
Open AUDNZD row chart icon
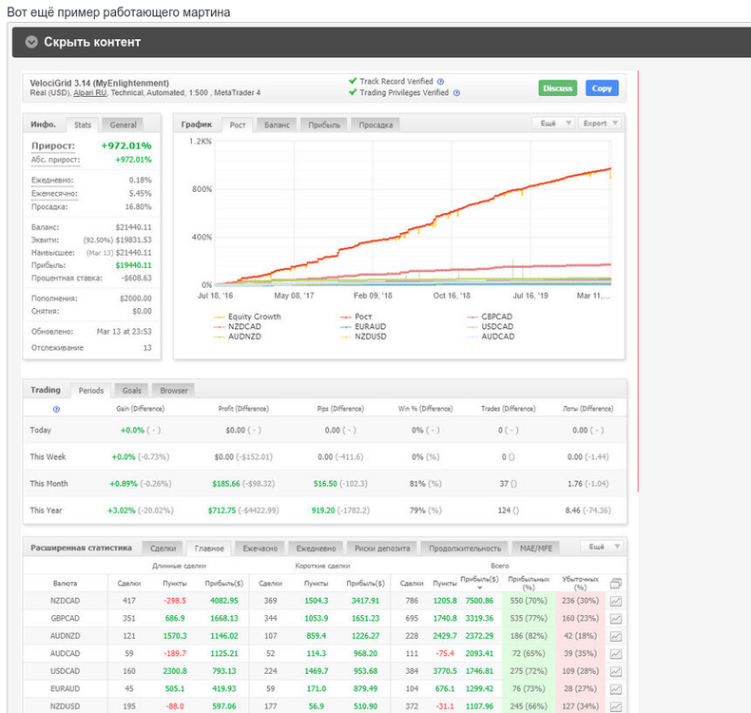(x=615, y=636)
